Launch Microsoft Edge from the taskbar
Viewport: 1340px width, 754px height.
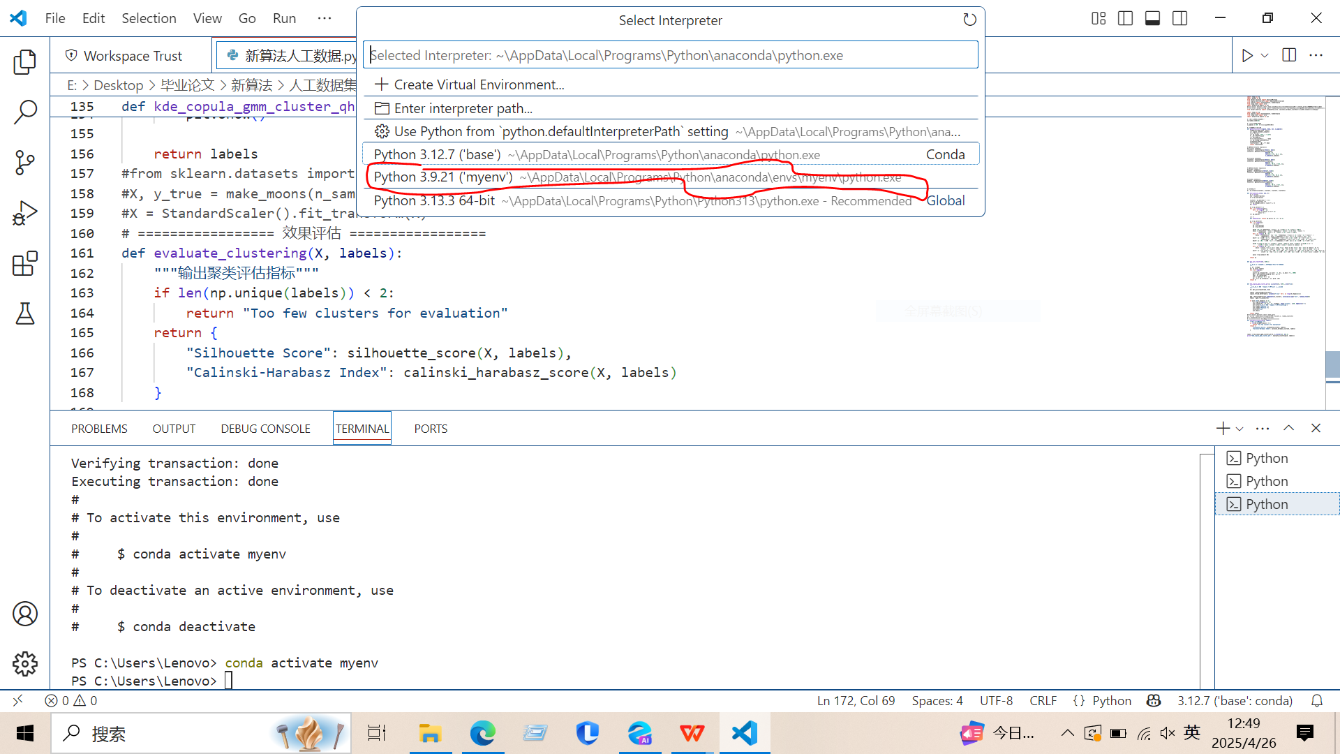point(483,733)
